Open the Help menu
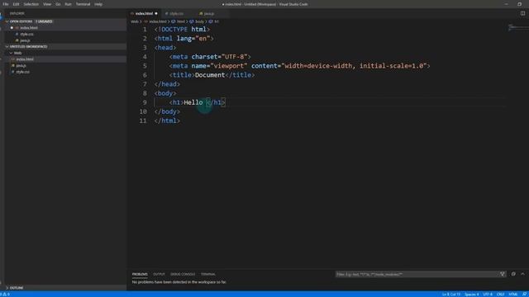This screenshot has width=529, height=297. pyautogui.click(x=98, y=4)
